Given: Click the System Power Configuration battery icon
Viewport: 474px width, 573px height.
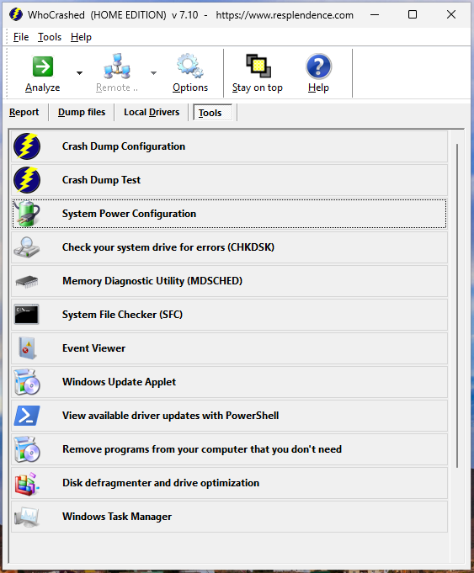Looking at the screenshot, I should pos(27,214).
